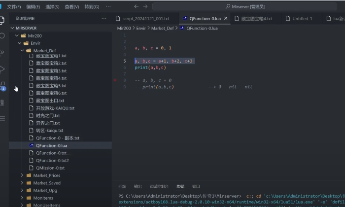Open the 文件(F) menu
Screen dimensions: 345x207
[x=14, y=7]
